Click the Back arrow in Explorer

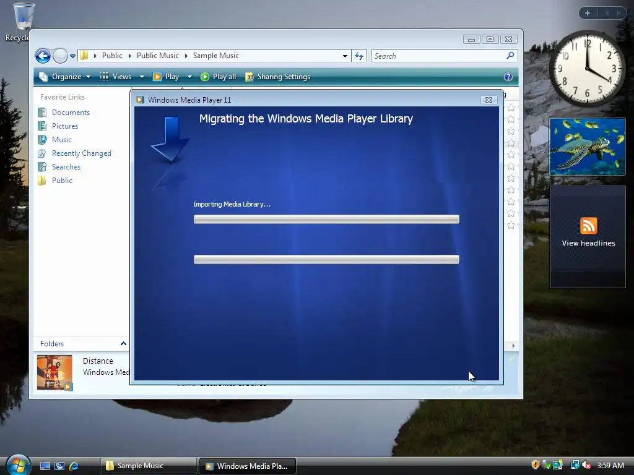pyautogui.click(x=43, y=56)
